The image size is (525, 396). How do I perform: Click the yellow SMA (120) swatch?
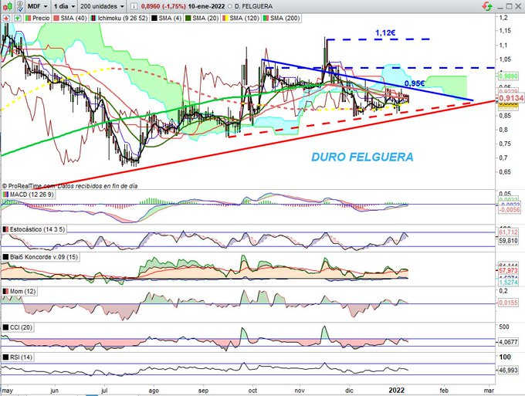point(225,18)
